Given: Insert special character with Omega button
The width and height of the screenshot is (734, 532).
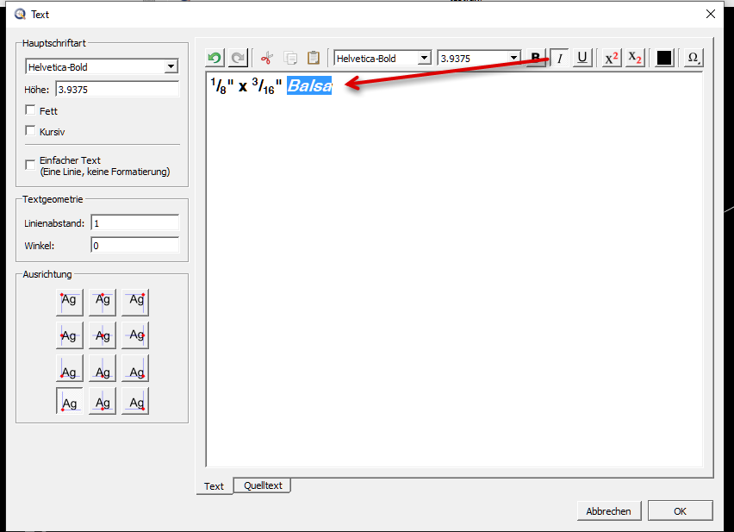Looking at the screenshot, I should [x=692, y=58].
